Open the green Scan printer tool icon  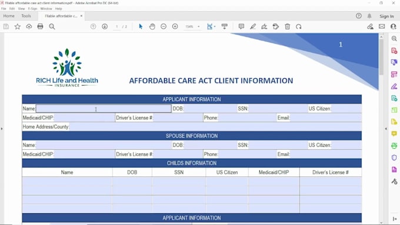click(394, 146)
